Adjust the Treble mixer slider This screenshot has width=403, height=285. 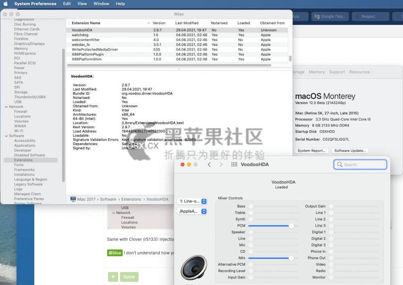[x=273, y=213]
